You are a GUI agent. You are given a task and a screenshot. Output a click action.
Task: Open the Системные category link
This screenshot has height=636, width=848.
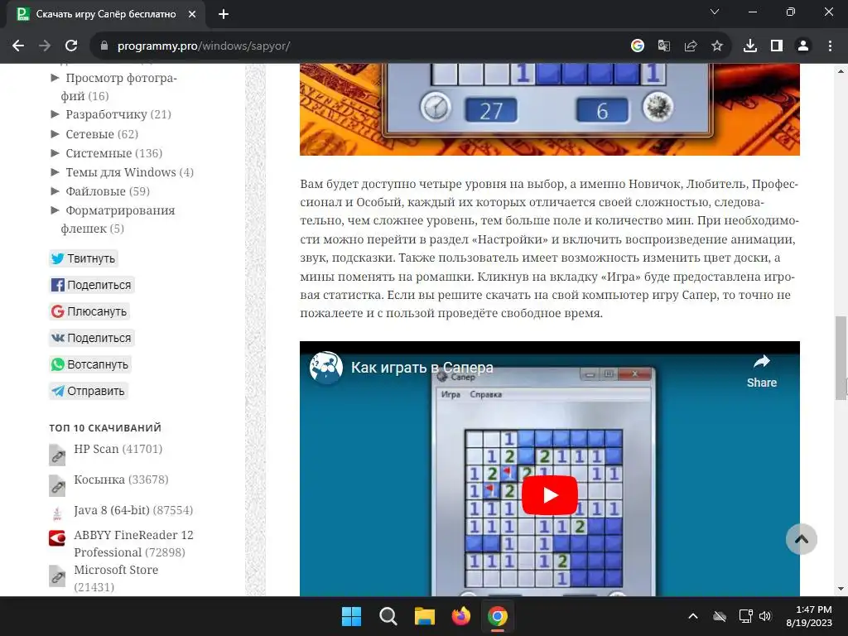(99, 153)
